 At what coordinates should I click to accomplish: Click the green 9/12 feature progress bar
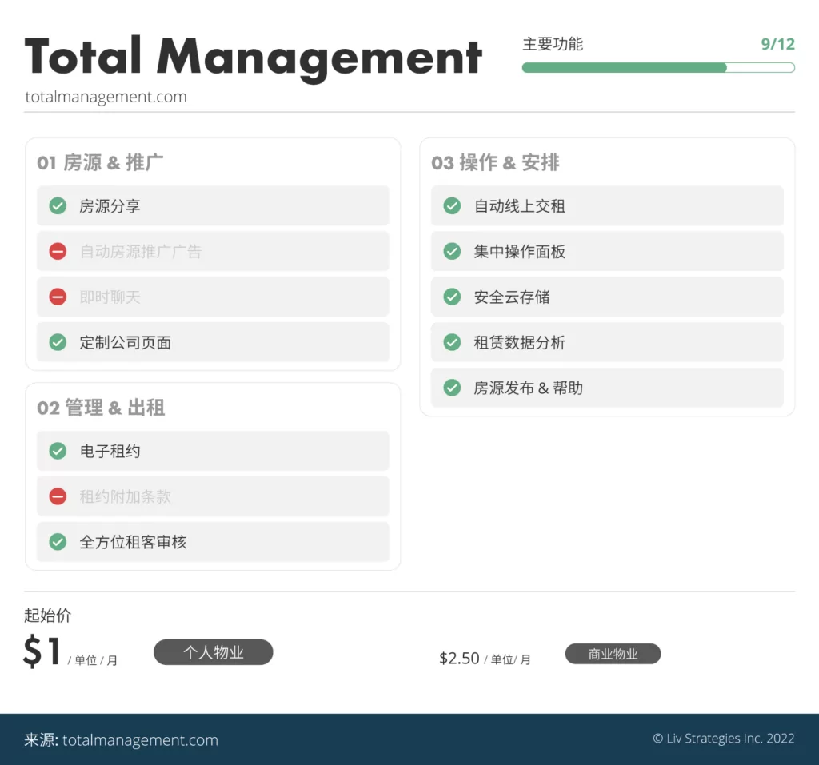(x=657, y=68)
